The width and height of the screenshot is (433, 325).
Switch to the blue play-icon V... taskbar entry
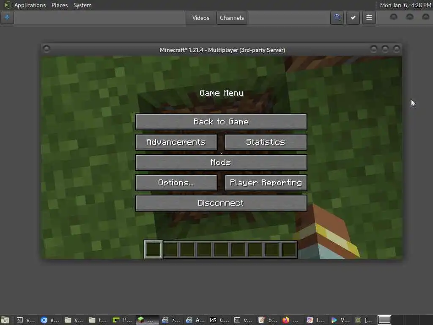(340, 320)
